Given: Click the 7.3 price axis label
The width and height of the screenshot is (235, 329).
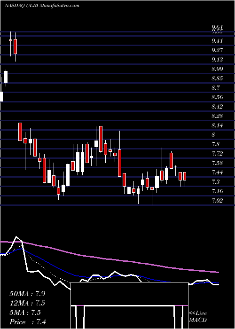Looking at the screenshot, I should click(216, 182).
